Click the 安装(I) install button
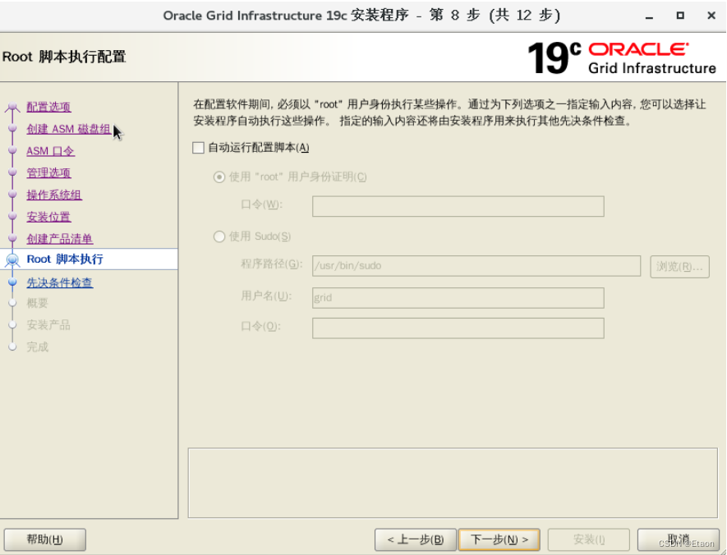Screen dimensions: 727x555 tap(589, 539)
